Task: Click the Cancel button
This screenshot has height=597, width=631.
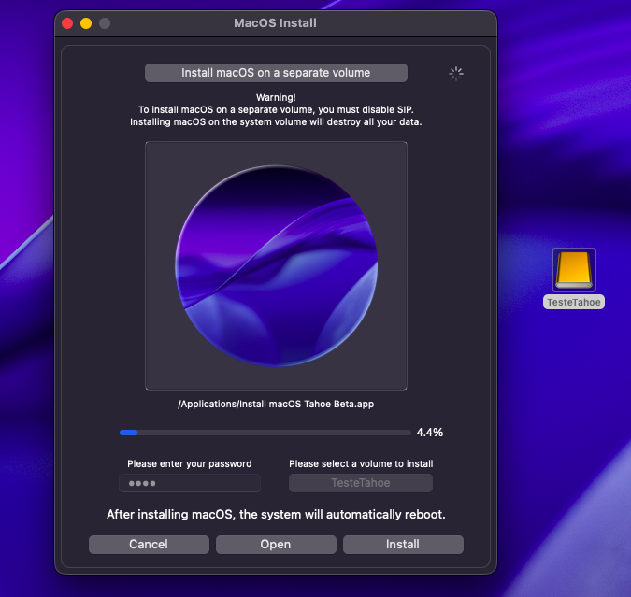Action: point(149,545)
